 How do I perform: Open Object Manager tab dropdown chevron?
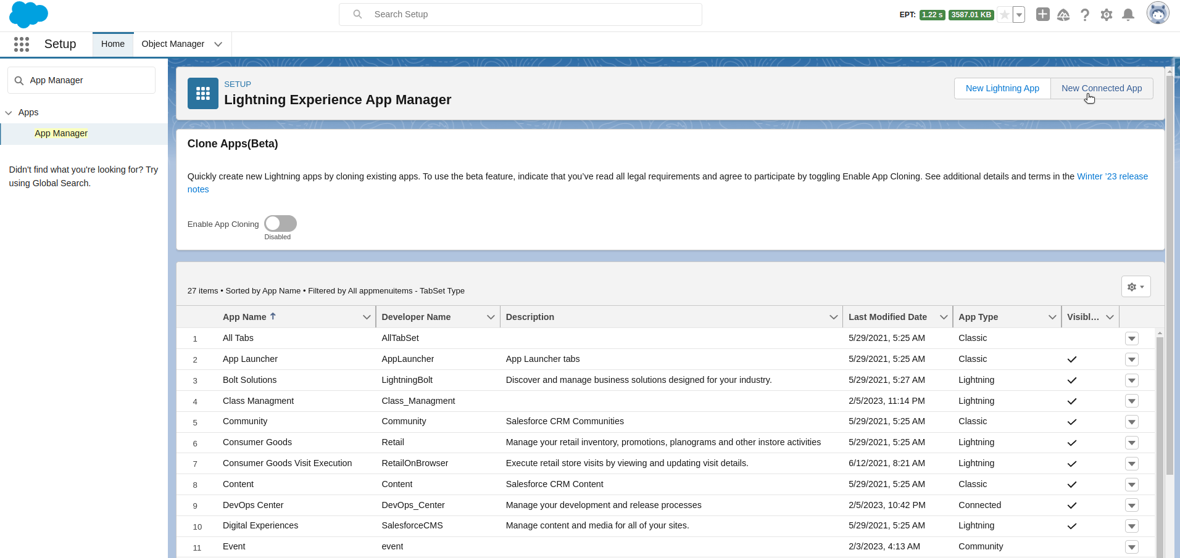(218, 44)
